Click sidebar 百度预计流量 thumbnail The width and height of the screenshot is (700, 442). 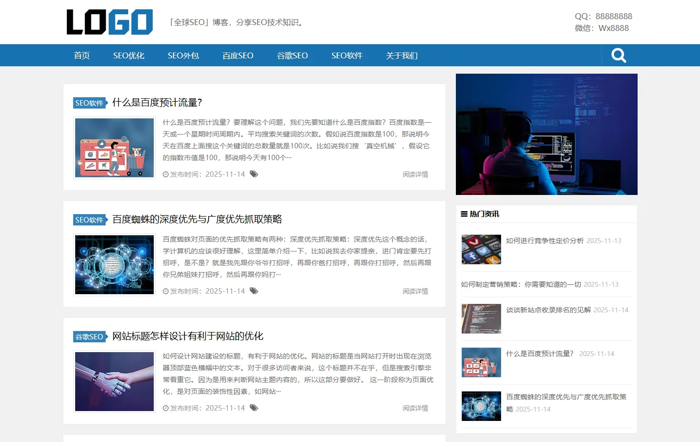(481, 362)
